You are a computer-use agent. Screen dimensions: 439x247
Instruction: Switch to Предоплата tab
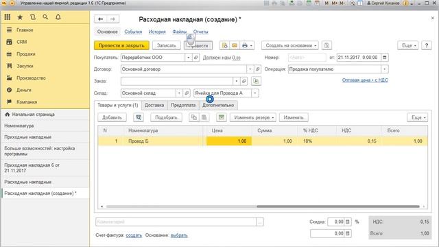pos(183,105)
